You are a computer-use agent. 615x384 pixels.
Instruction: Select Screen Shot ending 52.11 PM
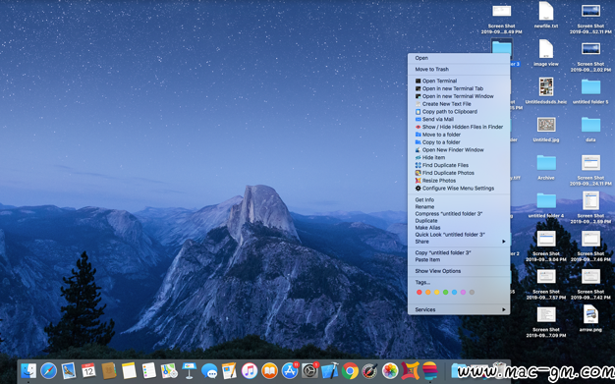click(x=590, y=18)
